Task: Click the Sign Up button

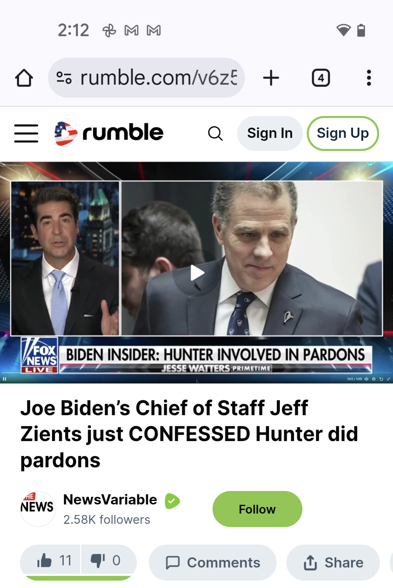Action: point(343,133)
